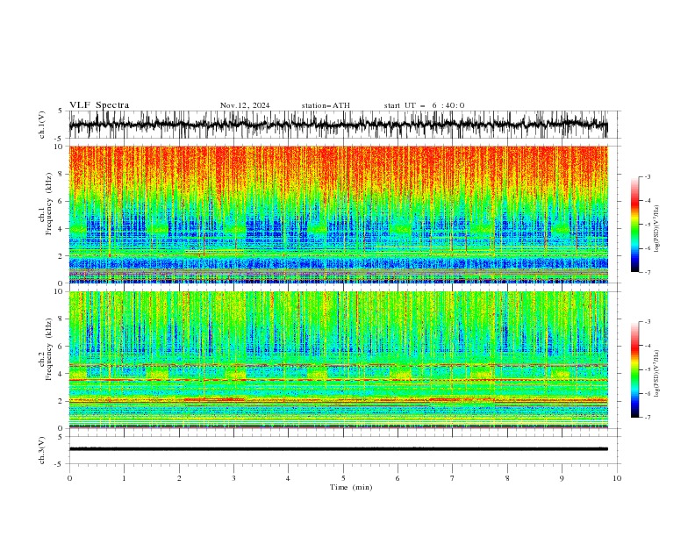Click time axis tick label '8'
The image size is (695, 537).
point(507,478)
